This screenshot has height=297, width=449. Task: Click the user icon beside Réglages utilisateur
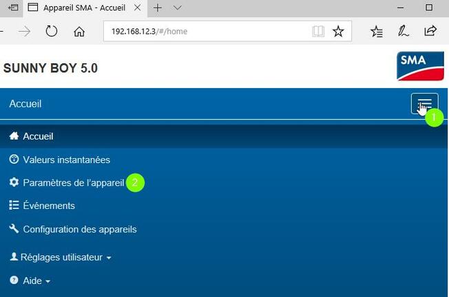click(x=14, y=256)
